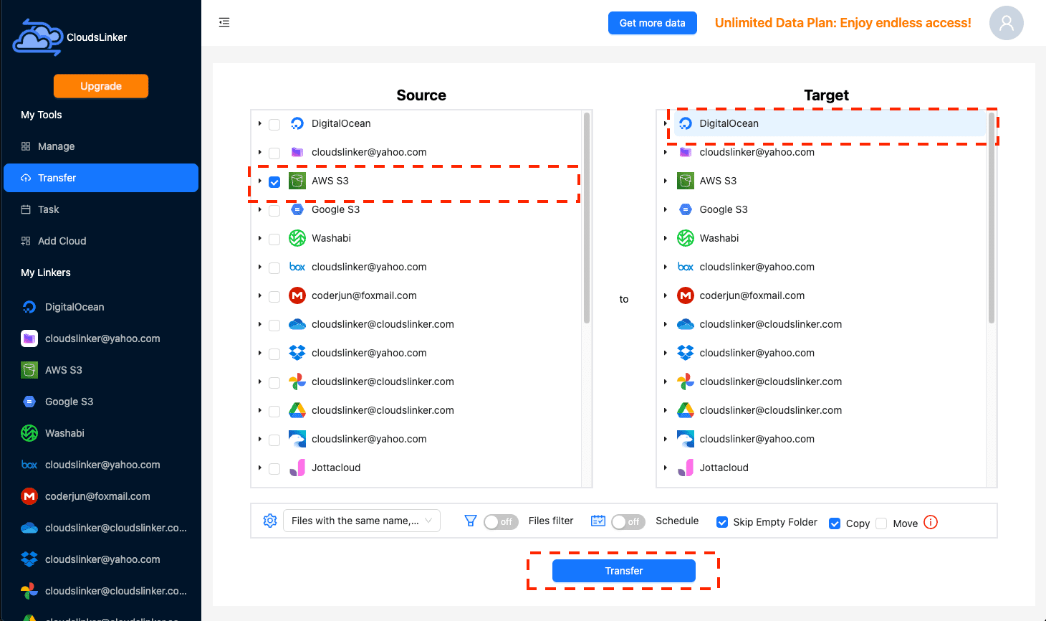Toggle the Files filter switch on
Screen dimensions: 1046x621
(501, 522)
